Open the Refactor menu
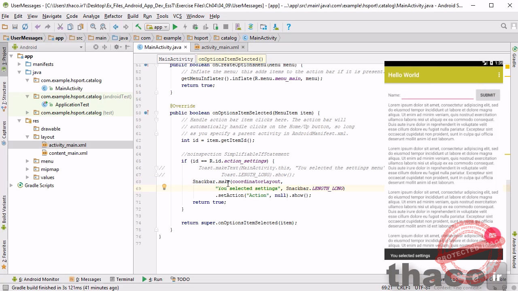Viewport: 518px width, 291px height. point(113,16)
